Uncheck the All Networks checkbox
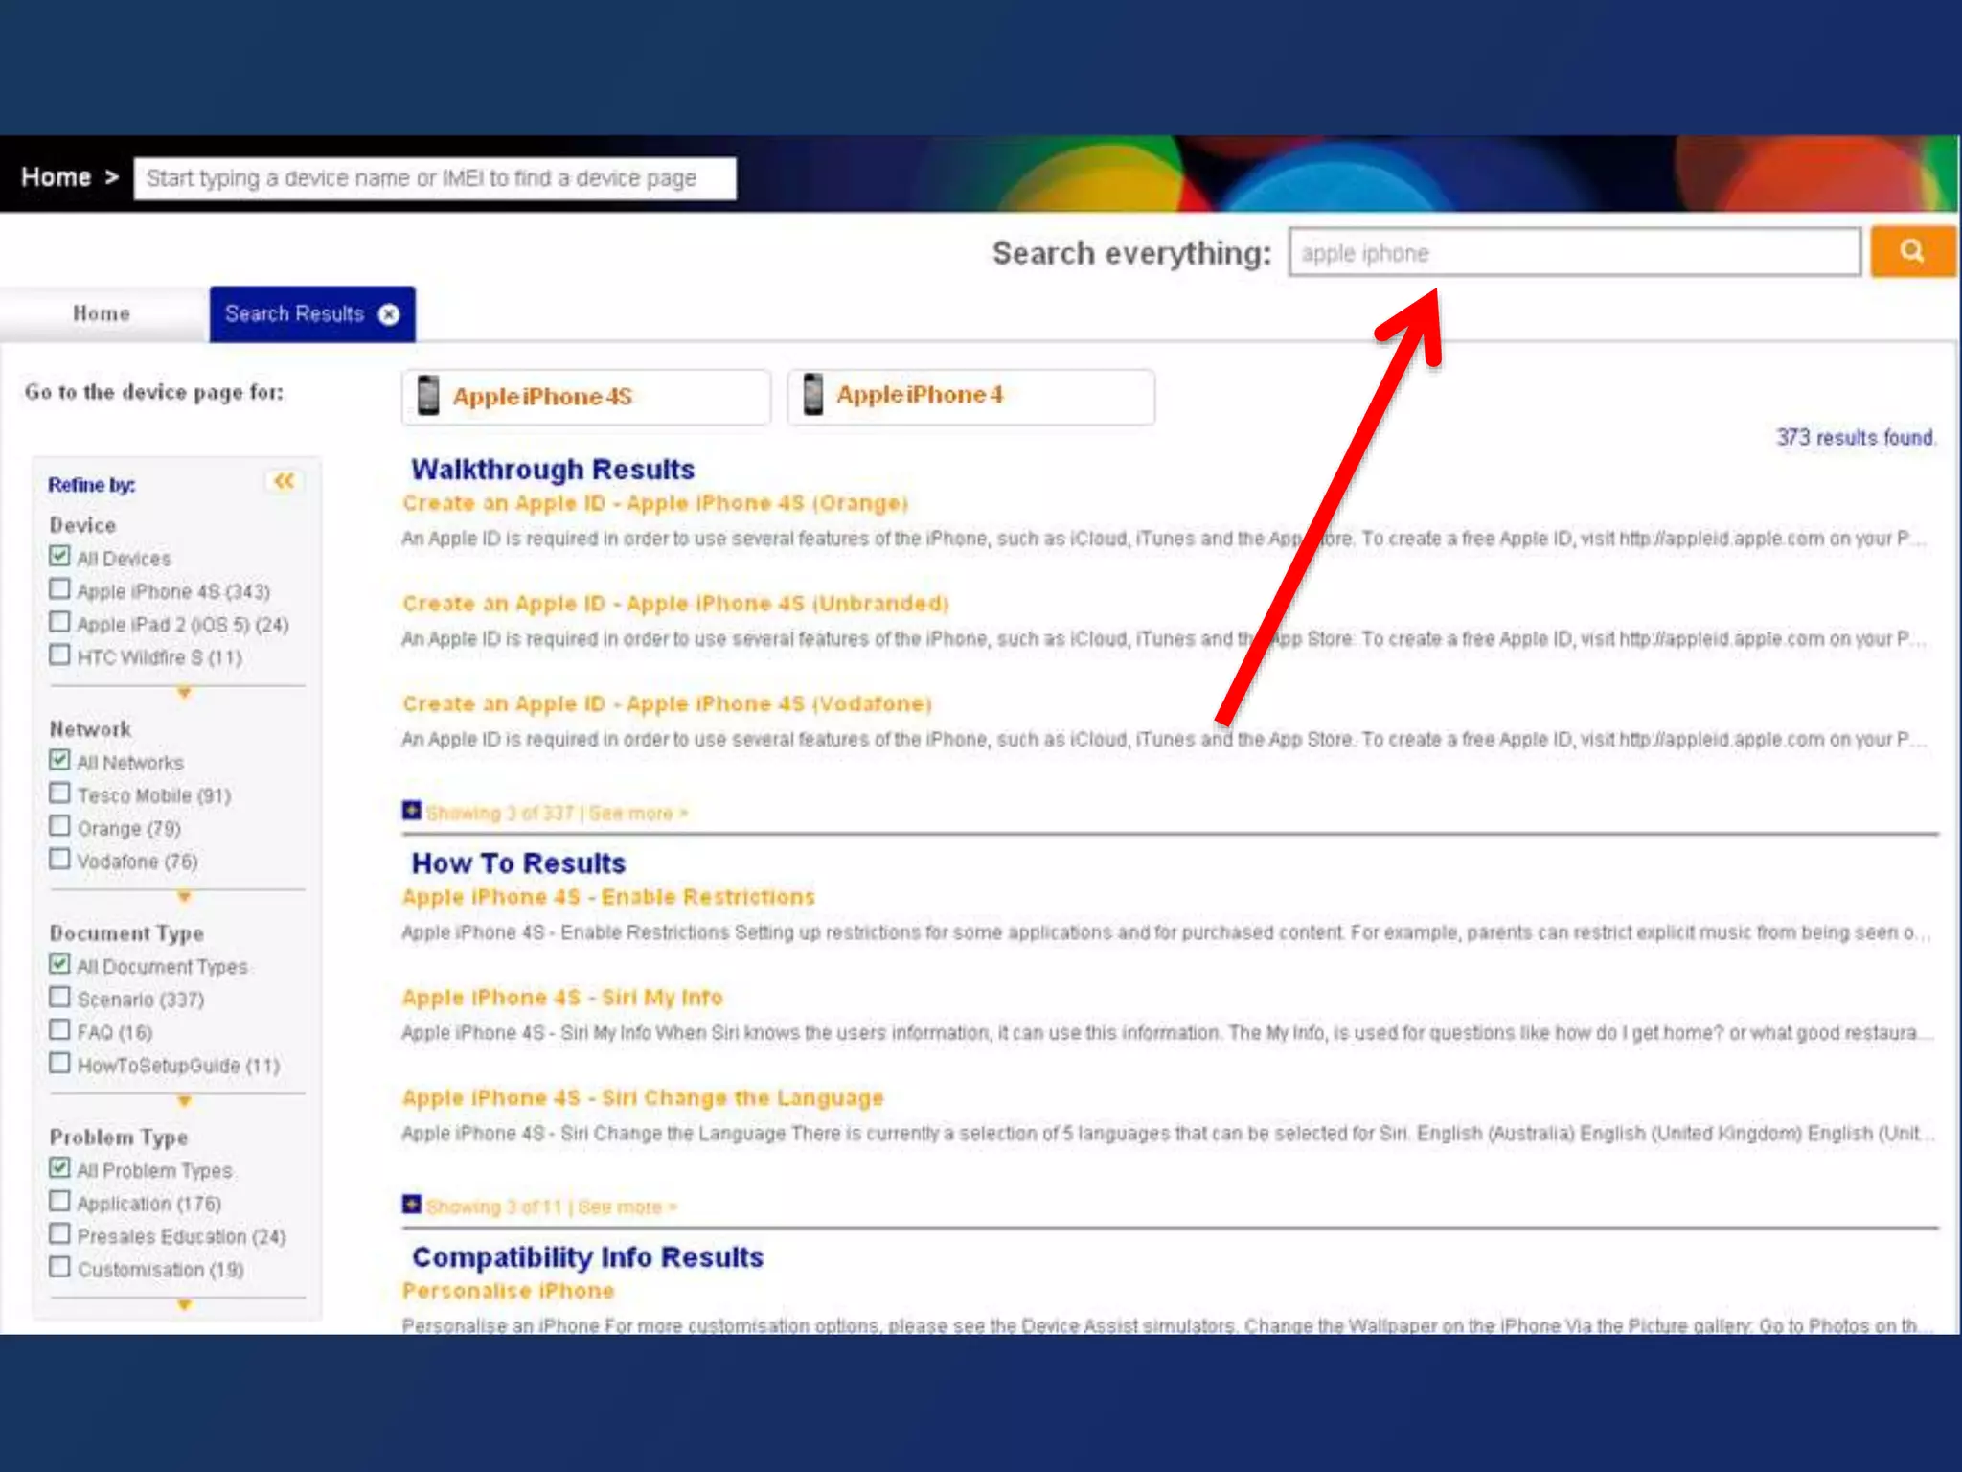This screenshot has height=1472, width=1962. point(60,761)
